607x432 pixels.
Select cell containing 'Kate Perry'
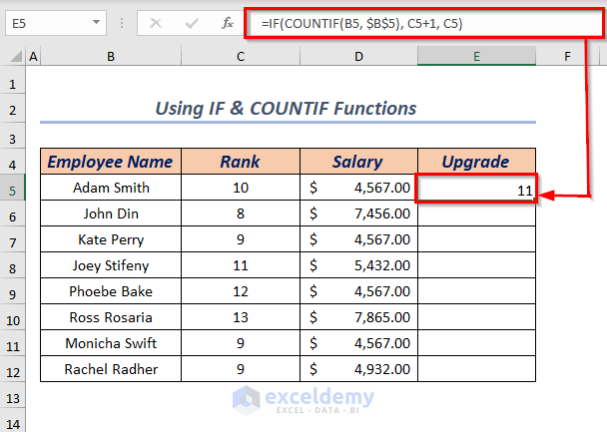point(111,239)
